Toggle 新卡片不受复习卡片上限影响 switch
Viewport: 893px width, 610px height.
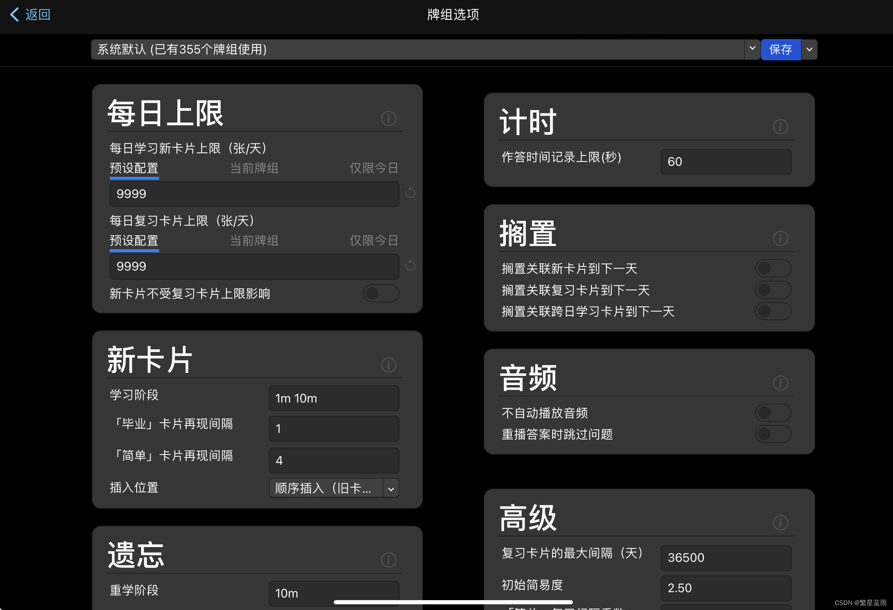pos(380,293)
